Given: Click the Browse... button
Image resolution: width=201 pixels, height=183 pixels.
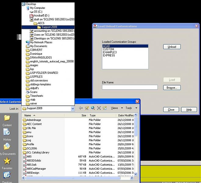Looking at the screenshot, I should [172, 88].
